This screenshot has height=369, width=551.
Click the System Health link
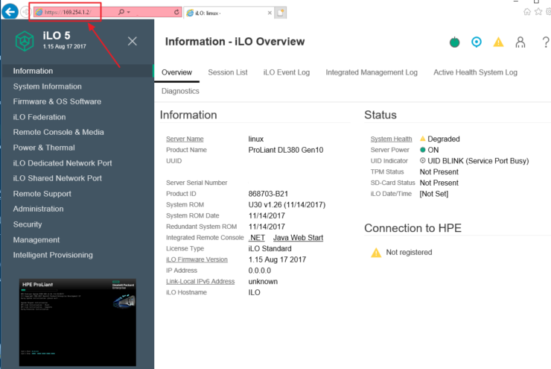pyautogui.click(x=391, y=139)
